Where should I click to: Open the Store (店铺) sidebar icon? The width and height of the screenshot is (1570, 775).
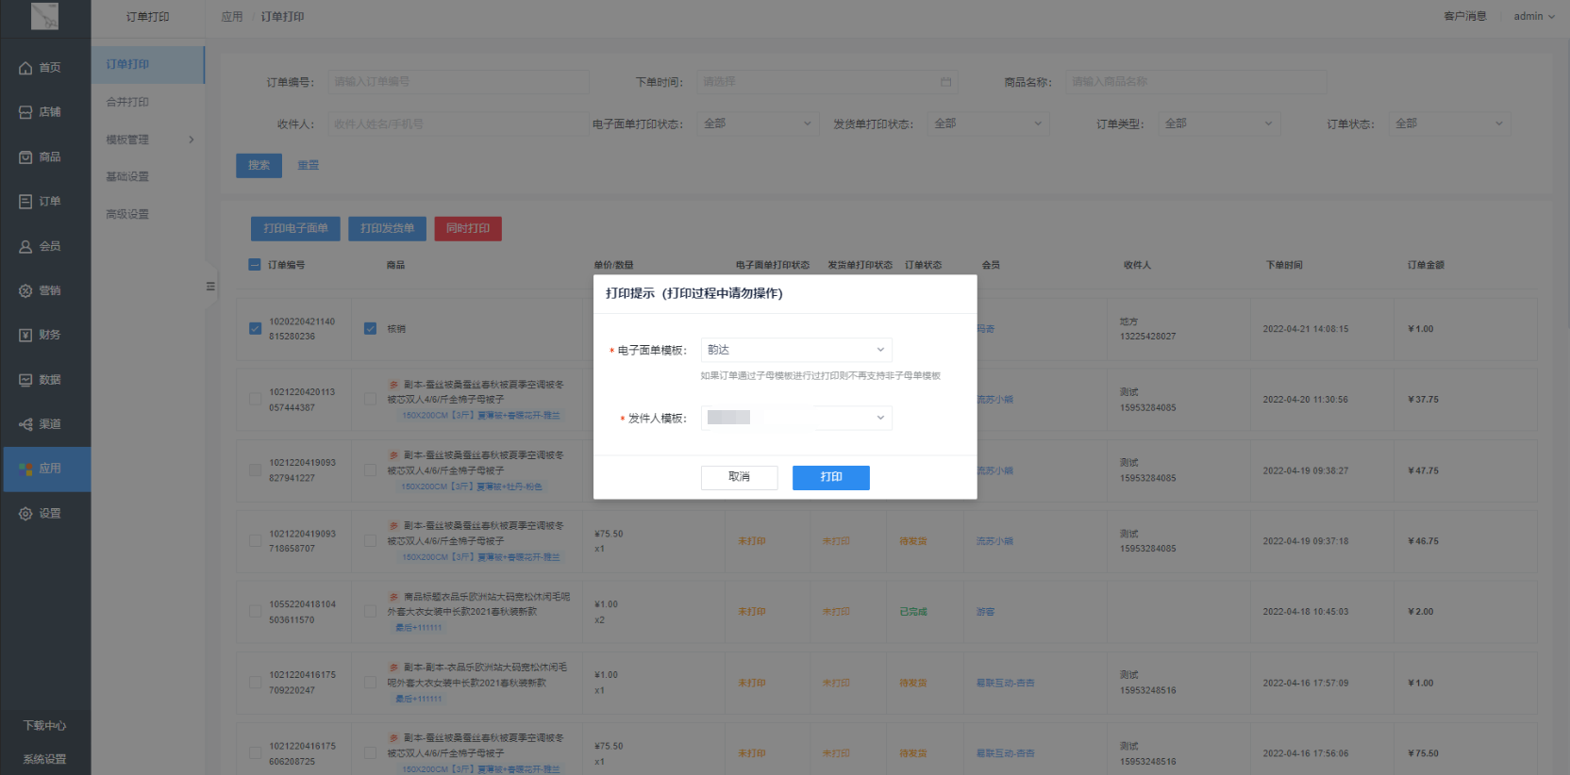pos(26,112)
